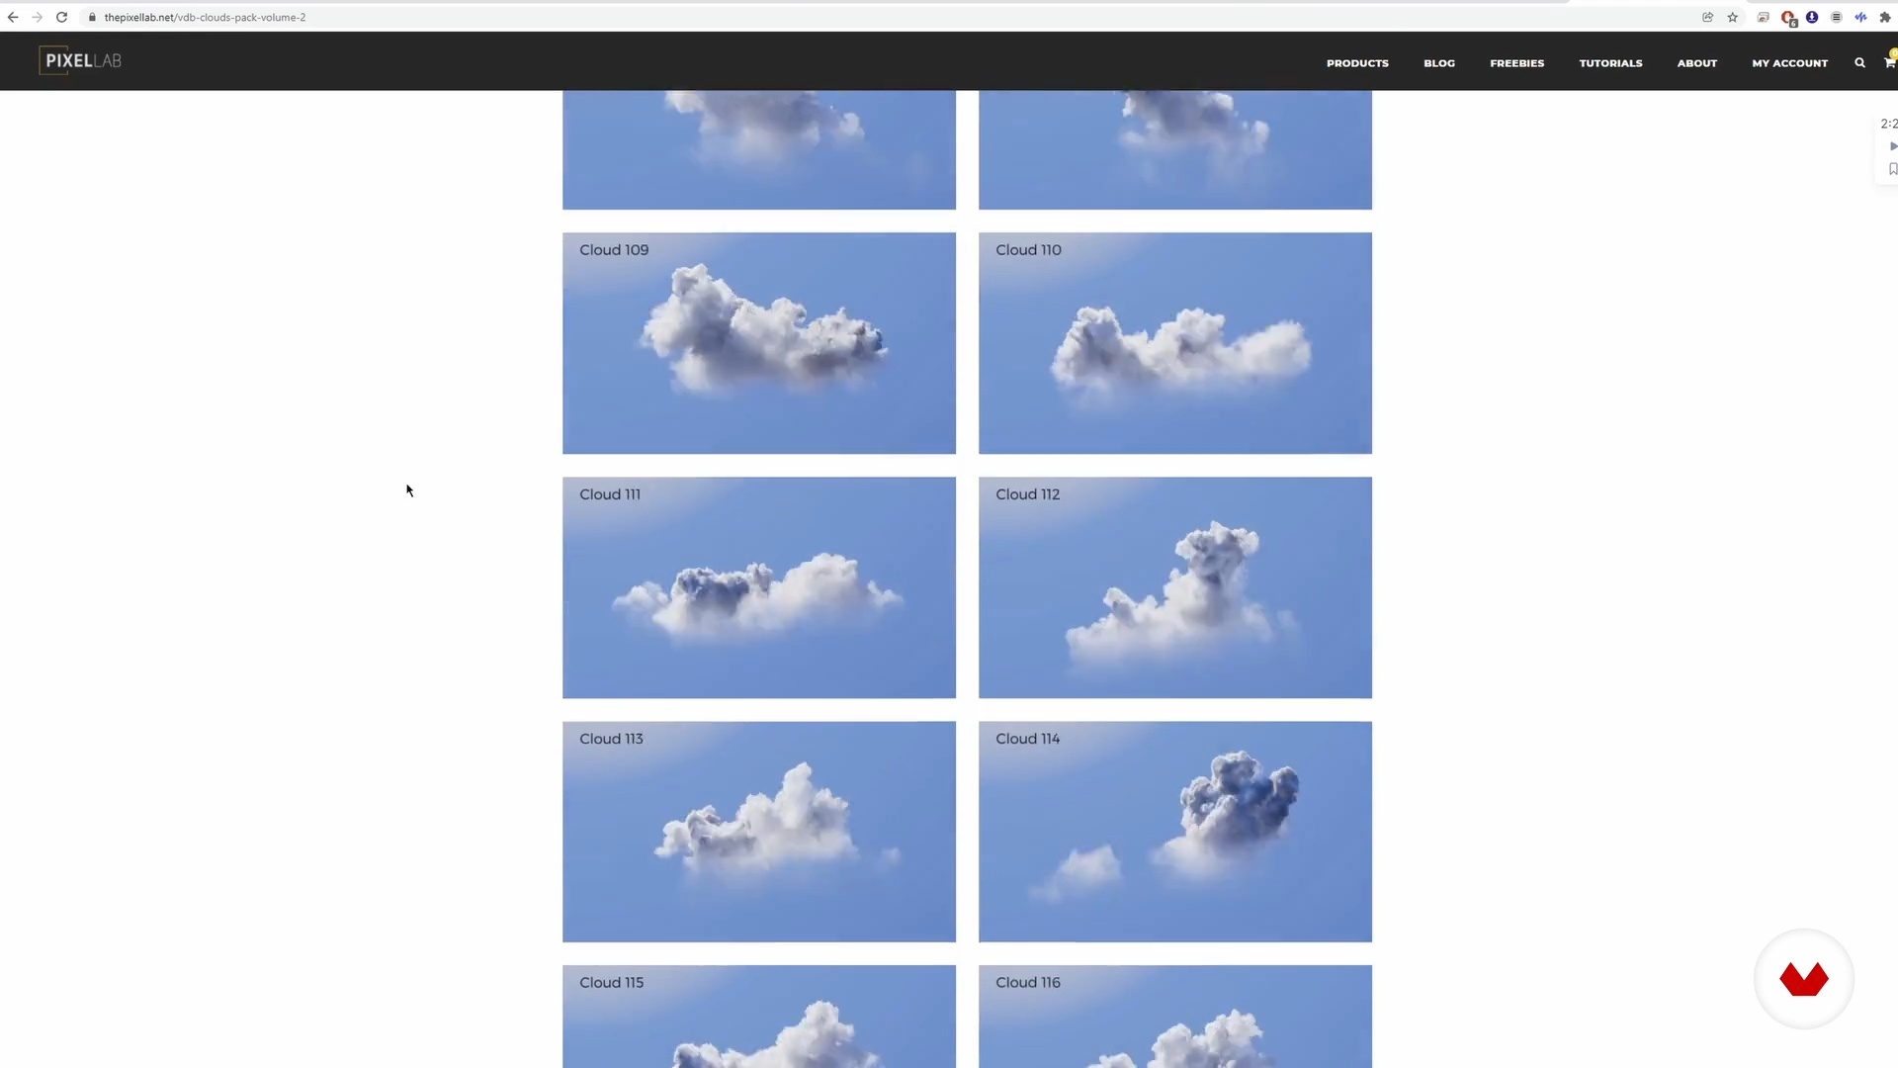Image resolution: width=1898 pixels, height=1068 pixels.
Task: Open the Cloud 109 preview image
Action: [x=759, y=343]
